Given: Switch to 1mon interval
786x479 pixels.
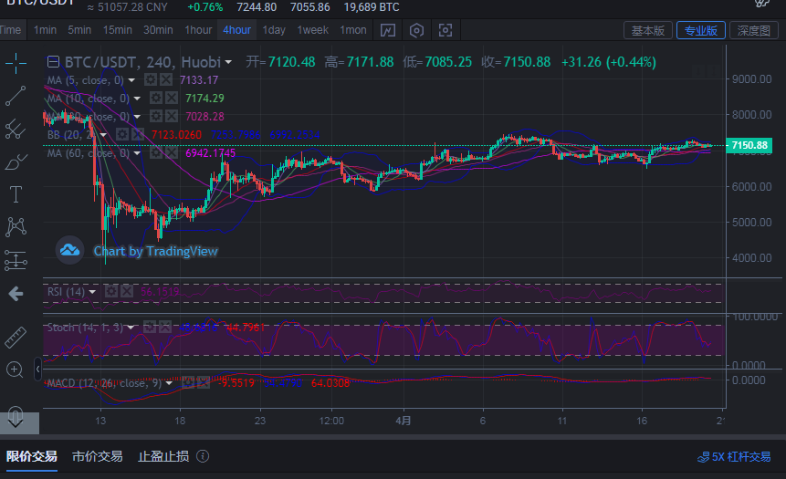Looking at the screenshot, I should [353, 30].
